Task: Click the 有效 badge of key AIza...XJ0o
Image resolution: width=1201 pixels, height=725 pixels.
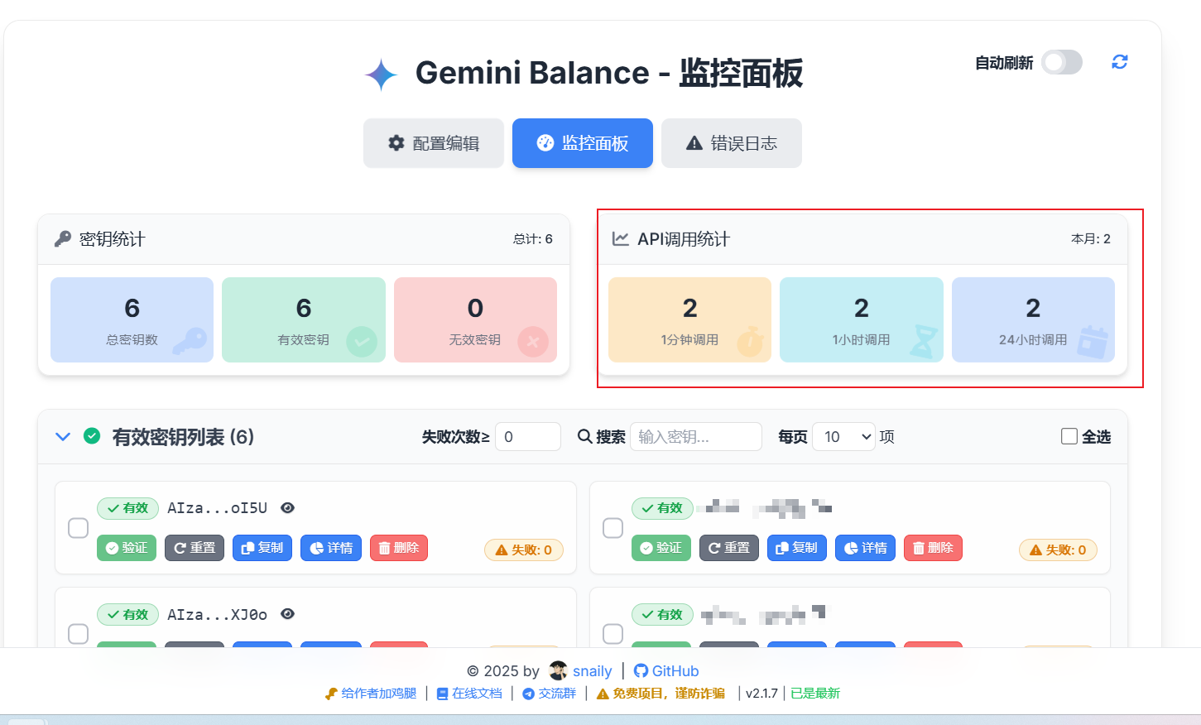Action: pos(127,614)
